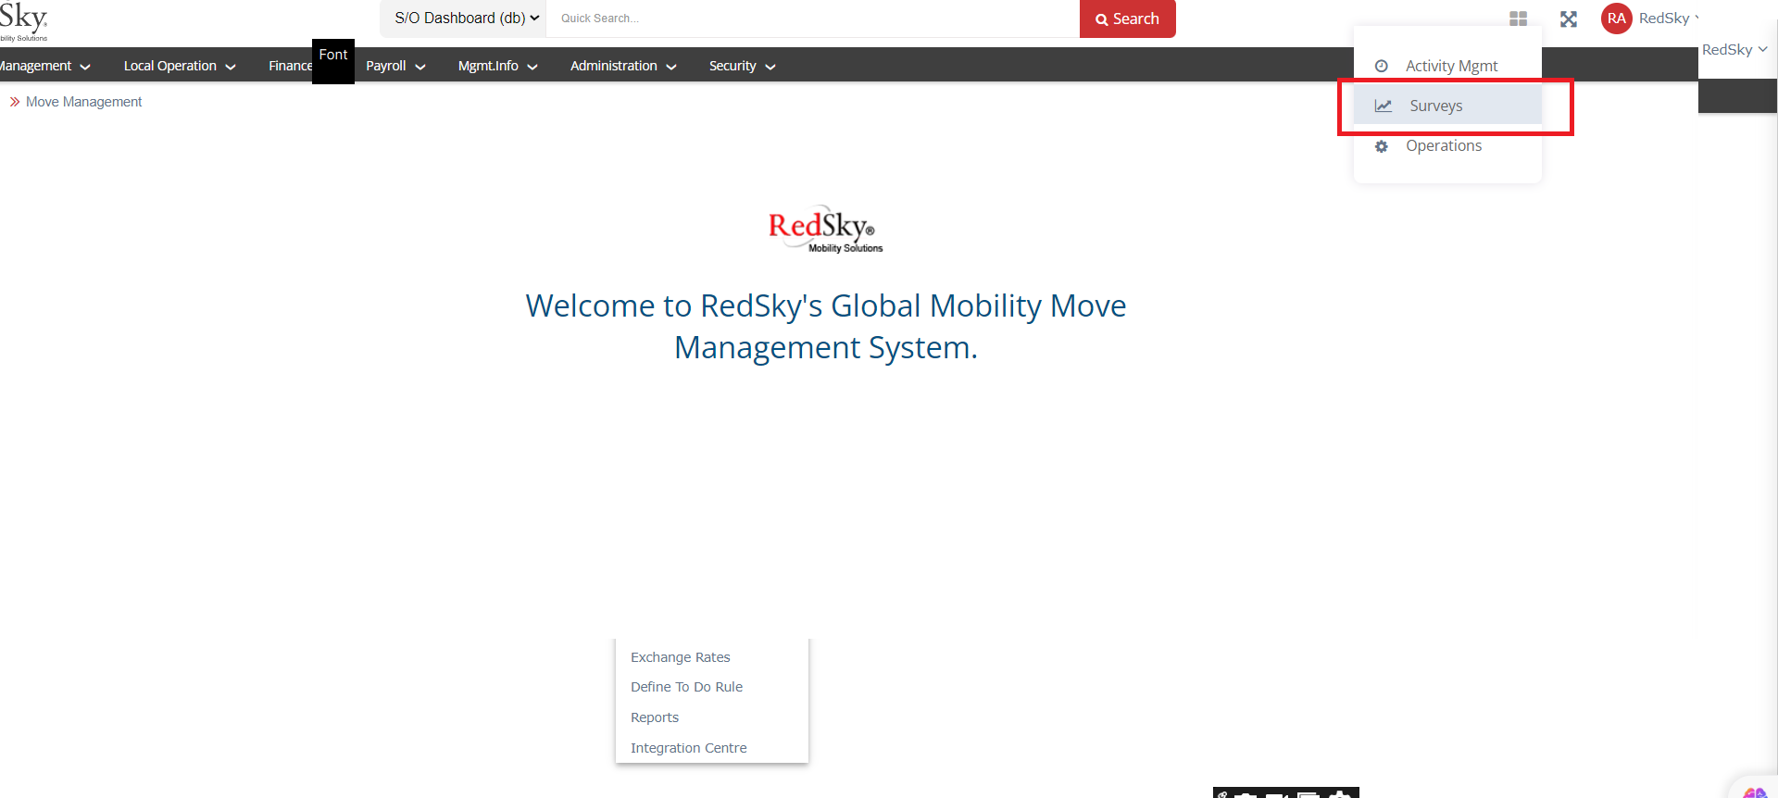
Task: Expand the Payroll menu
Action: click(395, 66)
